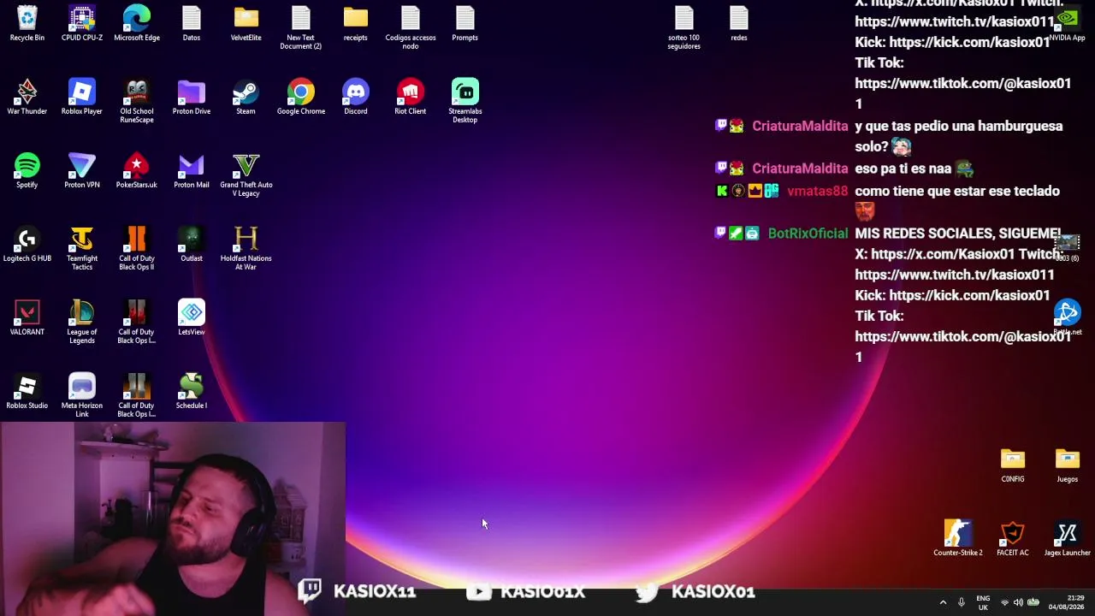This screenshot has width=1095, height=616.
Task: Open Microsoft Edge desktop shortcut
Action: pos(137,23)
